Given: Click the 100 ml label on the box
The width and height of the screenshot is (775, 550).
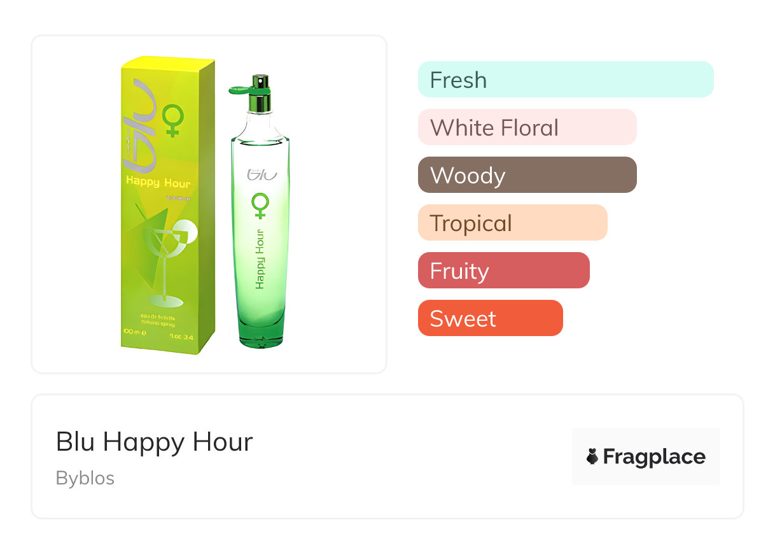Looking at the screenshot, I should tap(135, 332).
